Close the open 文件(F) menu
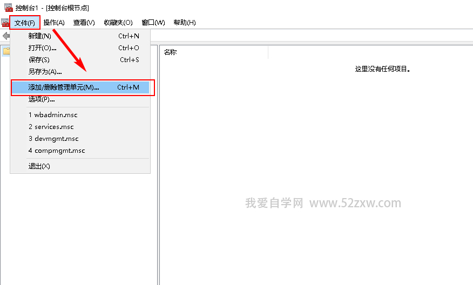The image size is (473, 285). [25, 23]
